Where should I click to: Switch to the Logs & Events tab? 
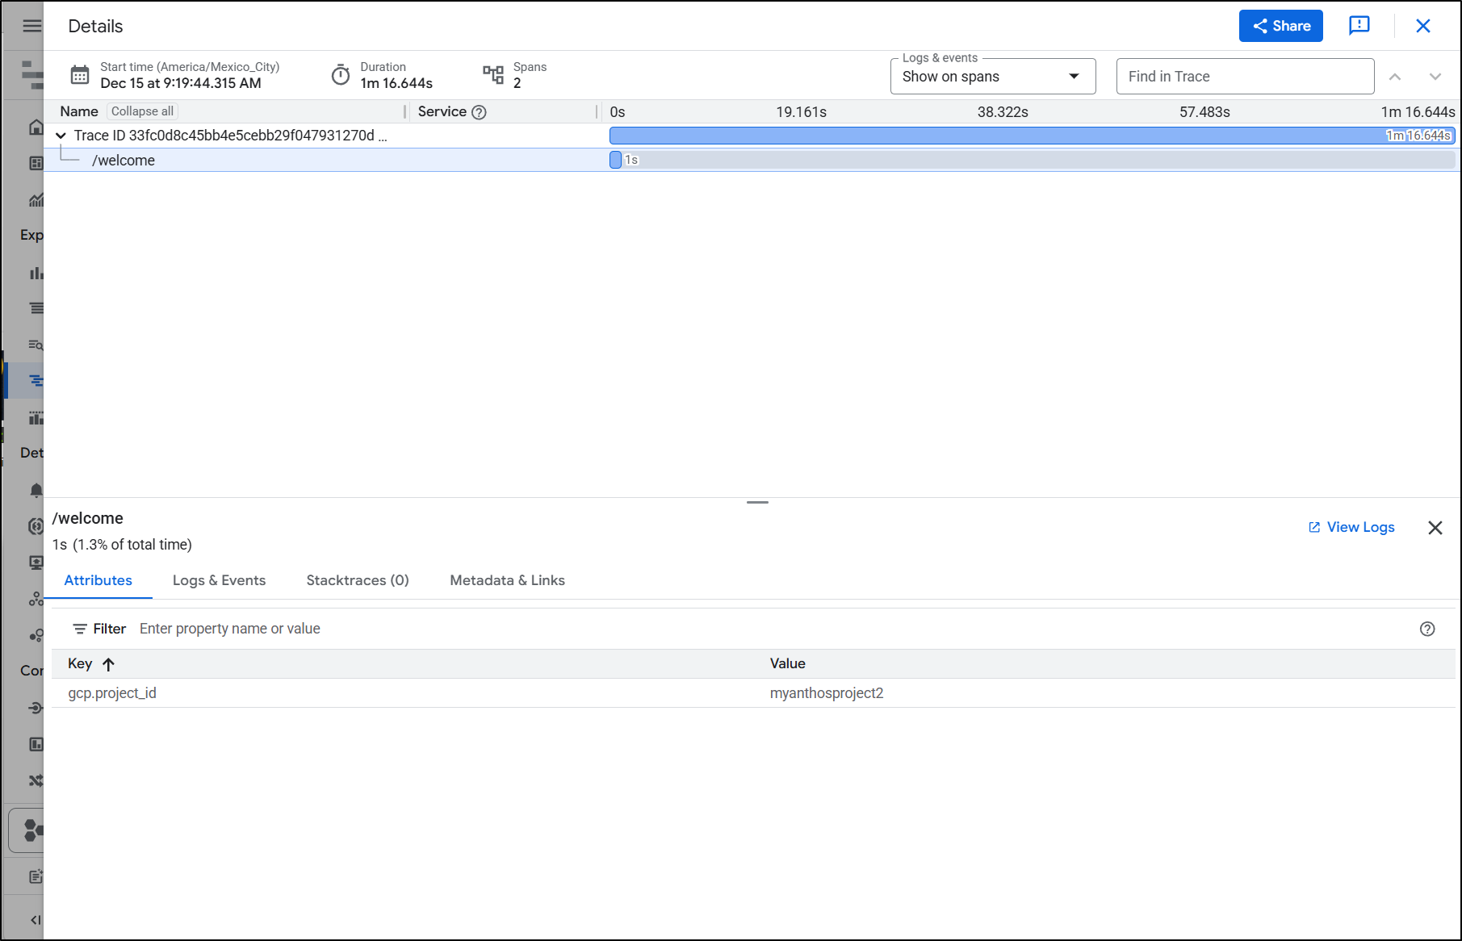point(219,580)
